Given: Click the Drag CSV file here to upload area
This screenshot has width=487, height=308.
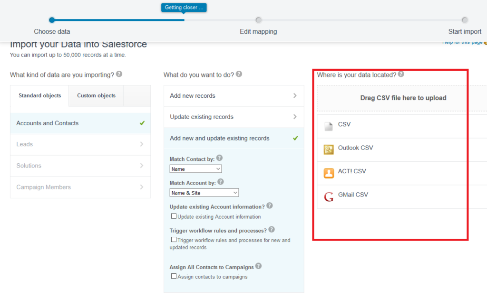Looking at the screenshot, I should [x=402, y=98].
